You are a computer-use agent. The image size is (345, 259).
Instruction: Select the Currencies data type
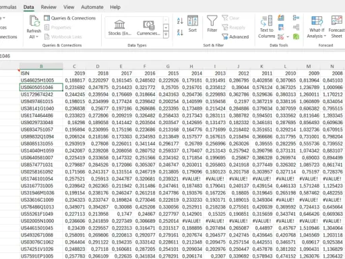(148, 28)
